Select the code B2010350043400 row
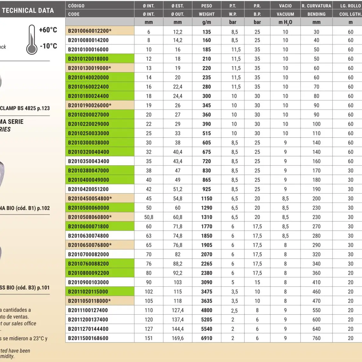The width and height of the screenshot is (362, 362). coord(88,161)
